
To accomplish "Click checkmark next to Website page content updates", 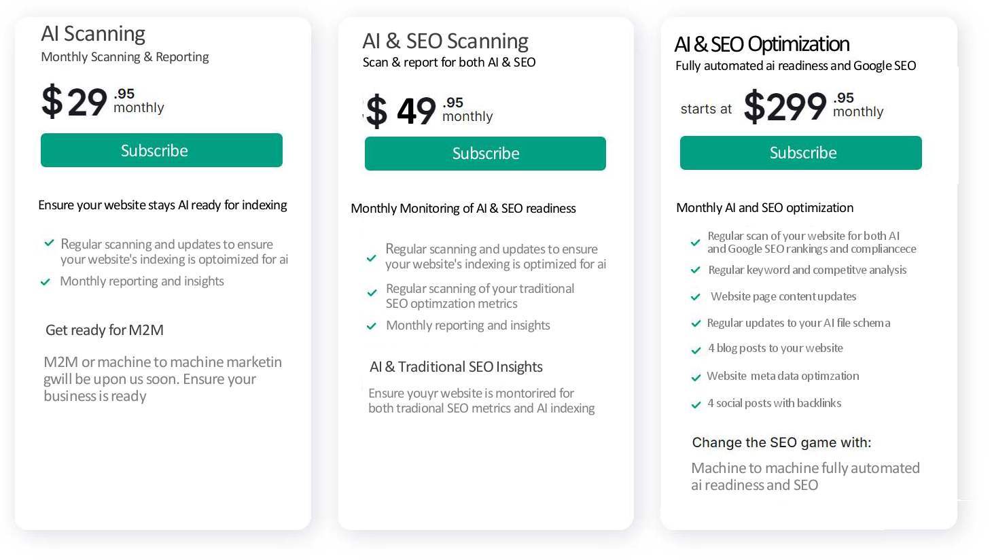I will point(695,297).
